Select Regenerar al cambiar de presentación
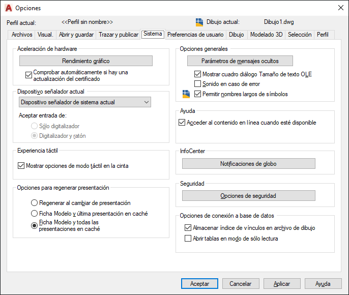The image size is (349, 295). [x=34, y=203]
